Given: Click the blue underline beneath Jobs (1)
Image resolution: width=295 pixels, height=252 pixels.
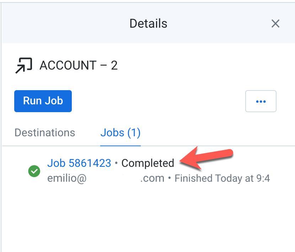Looking at the screenshot, I should pyautogui.click(x=120, y=146).
